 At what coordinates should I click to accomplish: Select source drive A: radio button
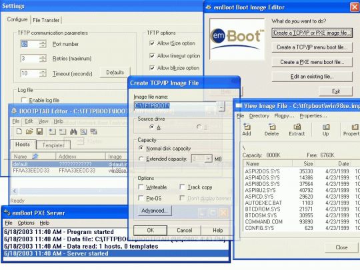tap(151, 127)
